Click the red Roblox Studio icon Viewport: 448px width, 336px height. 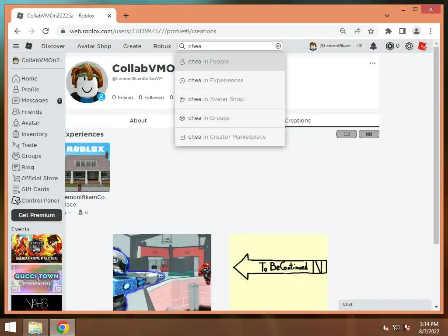(422, 46)
